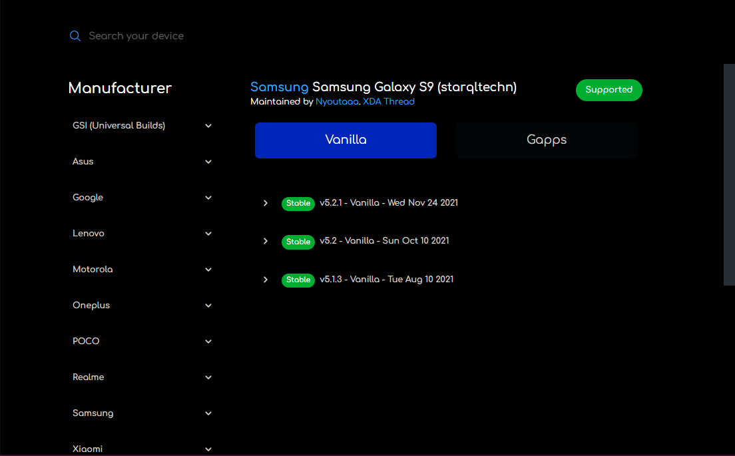Expand the Motorola manufacturer chevron
The image size is (735, 456).
[208, 270]
